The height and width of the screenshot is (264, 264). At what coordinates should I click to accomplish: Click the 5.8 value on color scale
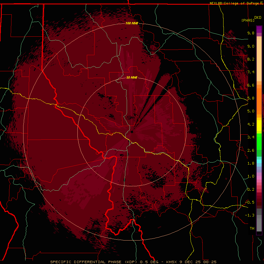(x=251, y=98)
